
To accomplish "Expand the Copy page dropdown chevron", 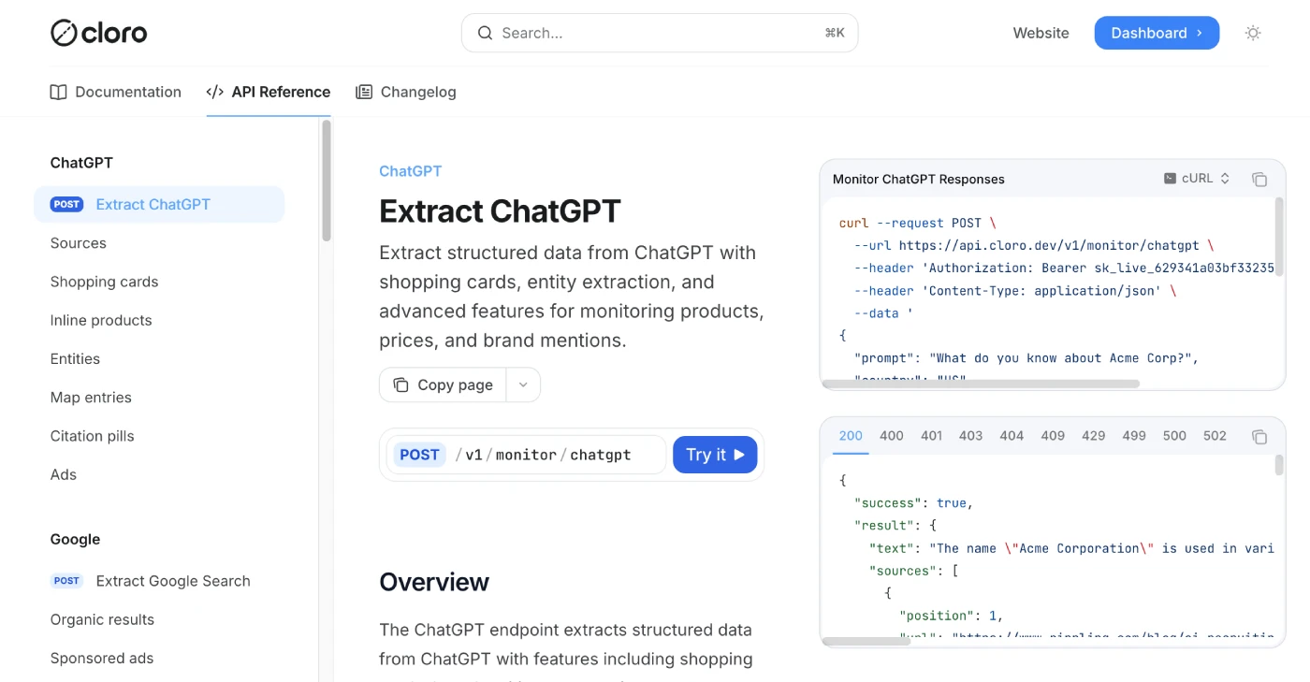I will pyautogui.click(x=523, y=385).
